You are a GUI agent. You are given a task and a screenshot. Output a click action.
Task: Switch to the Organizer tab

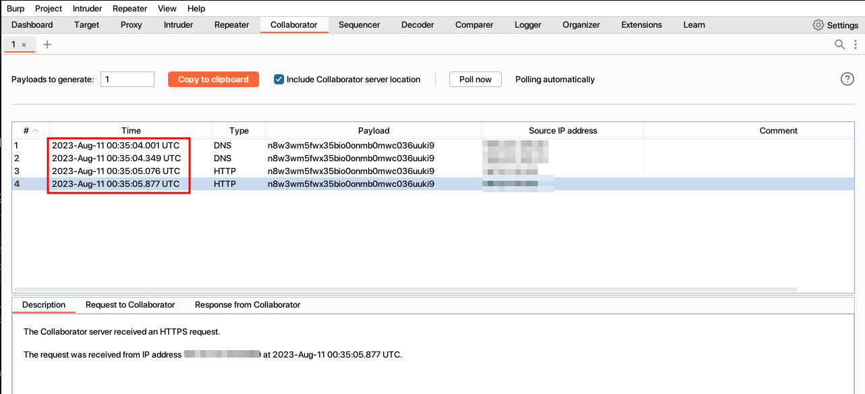click(581, 25)
